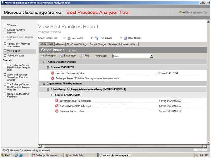The height and width of the screenshot is (158, 211).
Task: Switch to the All Issues tab
Action: click(60, 44)
